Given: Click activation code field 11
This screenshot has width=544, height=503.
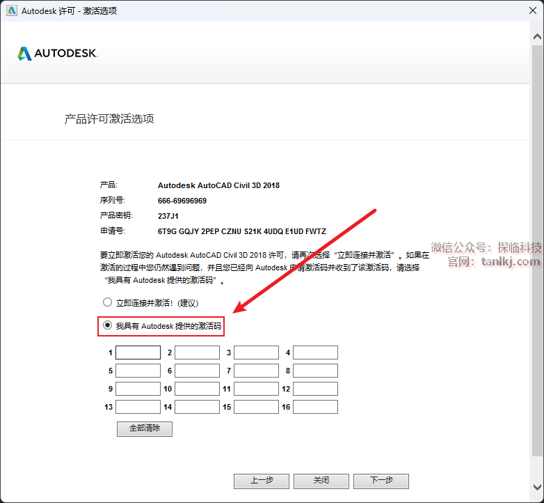Looking at the screenshot, I should (257, 388).
